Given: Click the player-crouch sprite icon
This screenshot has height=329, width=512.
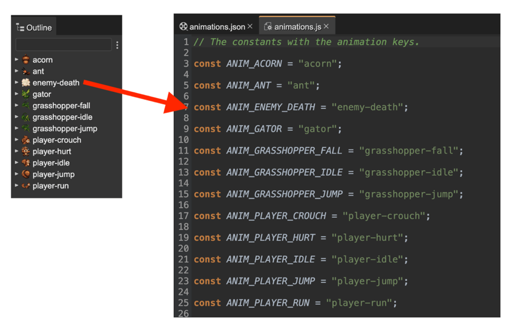Looking at the screenshot, I should click(x=26, y=140).
